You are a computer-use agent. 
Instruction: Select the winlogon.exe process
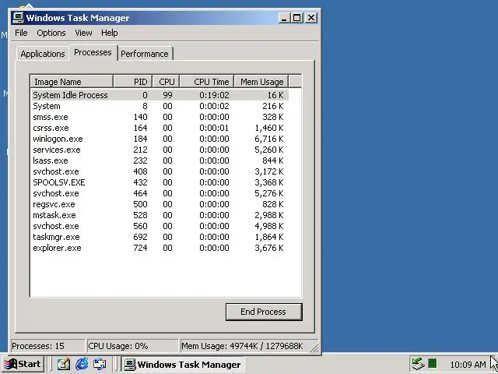[x=160, y=139]
